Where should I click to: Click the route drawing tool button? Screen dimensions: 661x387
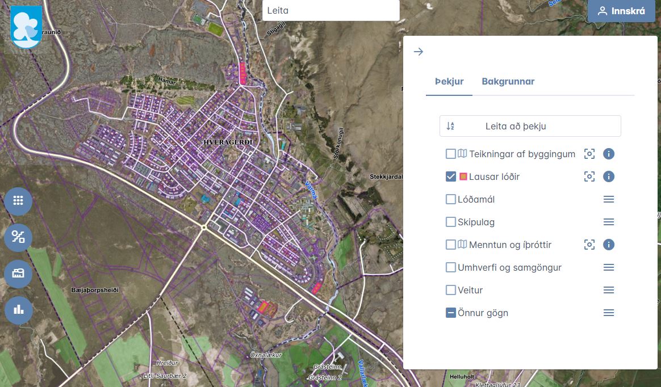pyautogui.click(x=18, y=237)
